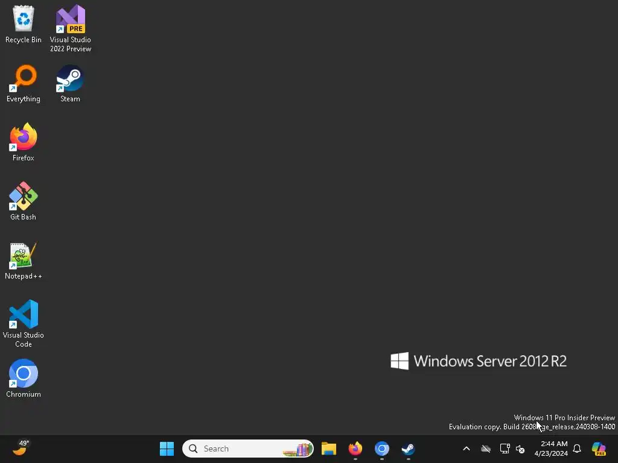The width and height of the screenshot is (618, 463).
Task: Select the Firefox desktop shortcut
Action: coord(24,142)
